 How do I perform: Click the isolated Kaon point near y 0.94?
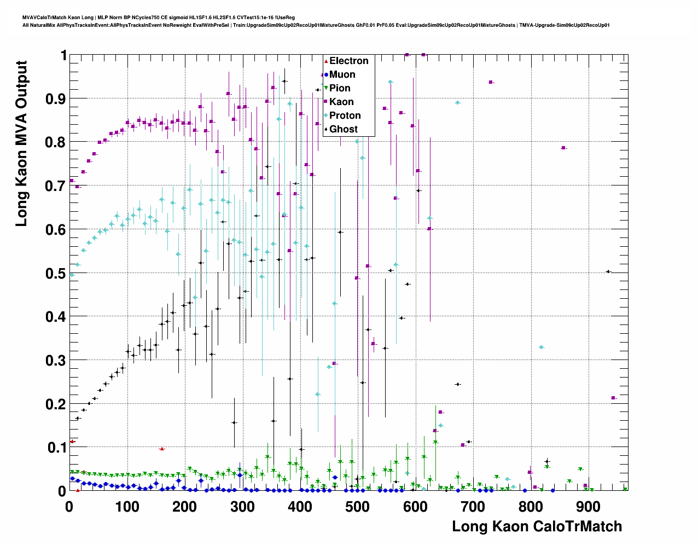491,82
